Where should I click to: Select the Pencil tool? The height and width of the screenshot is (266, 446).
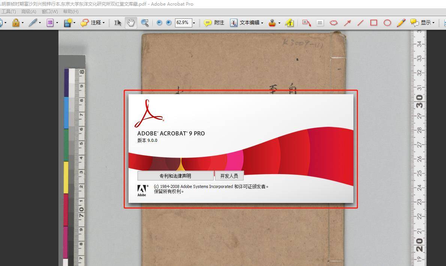point(401,23)
